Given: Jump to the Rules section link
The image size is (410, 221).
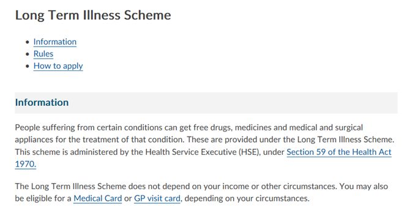Looking at the screenshot, I should pos(43,54).
